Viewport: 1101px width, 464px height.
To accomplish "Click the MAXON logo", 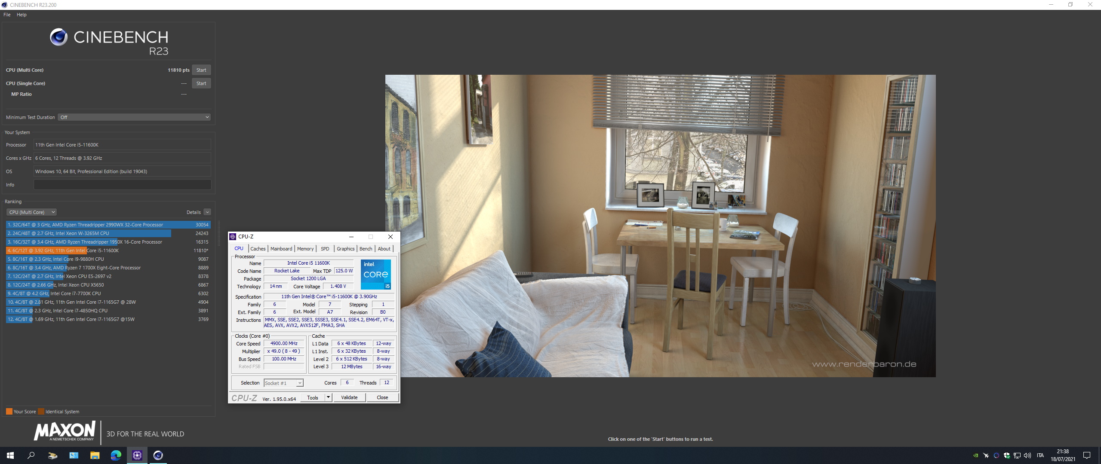I will tap(65, 431).
